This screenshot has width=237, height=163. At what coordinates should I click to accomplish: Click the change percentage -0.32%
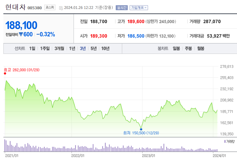pos(46,34)
